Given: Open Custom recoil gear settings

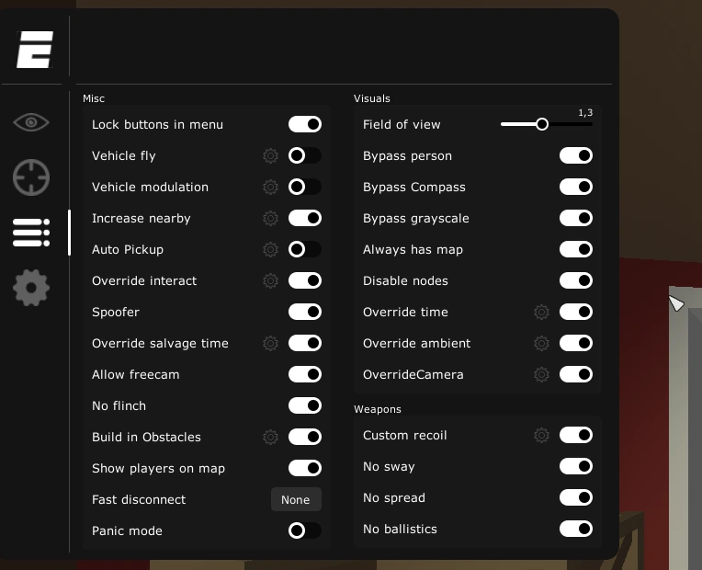Looking at the screenshot, I should coord(542,435).
